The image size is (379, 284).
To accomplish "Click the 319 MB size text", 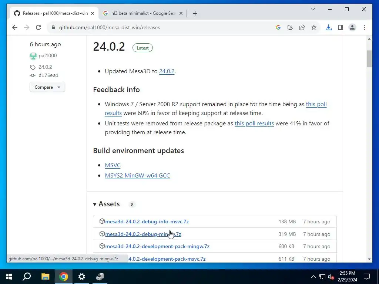I will coord(287,234).
